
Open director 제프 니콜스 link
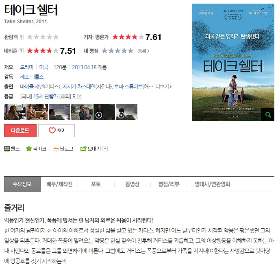click(x=32, y=77)
